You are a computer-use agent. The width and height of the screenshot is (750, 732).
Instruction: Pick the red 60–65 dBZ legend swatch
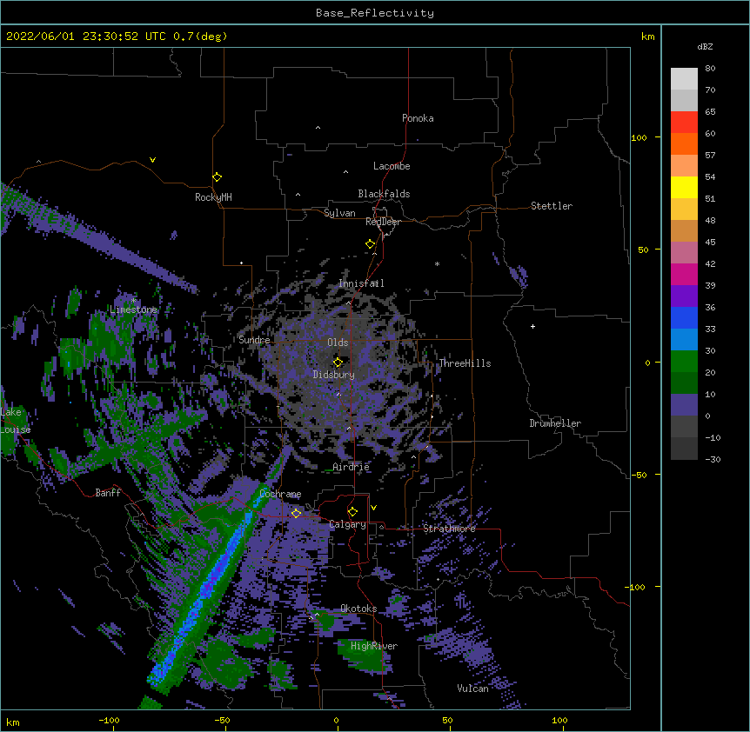(x=684, y=122)
